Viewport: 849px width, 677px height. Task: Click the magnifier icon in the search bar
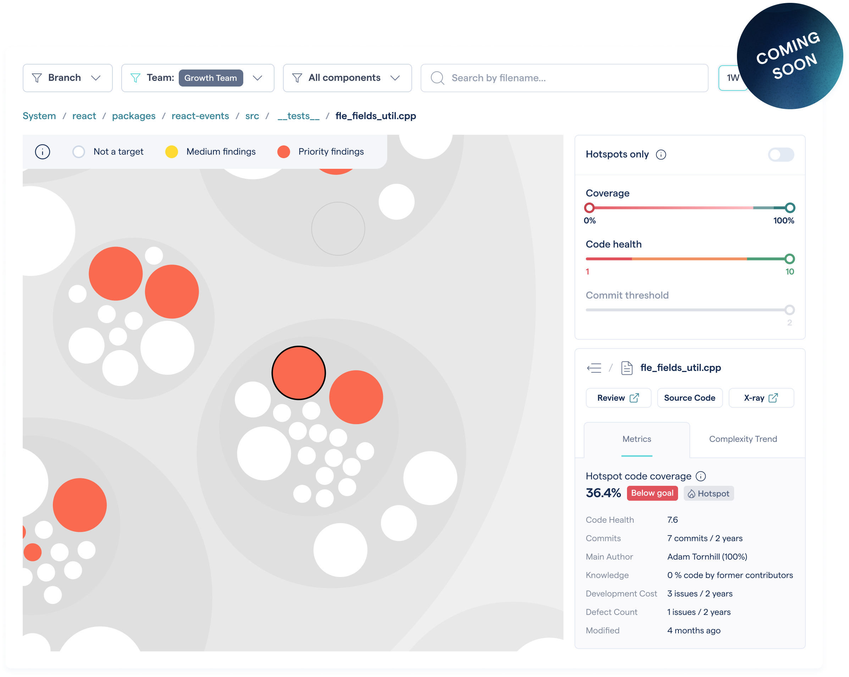coord(437,78)
